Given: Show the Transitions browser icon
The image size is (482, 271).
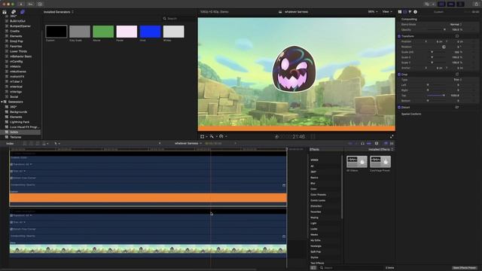Looking at the screenshot, I should pos(392,144).
